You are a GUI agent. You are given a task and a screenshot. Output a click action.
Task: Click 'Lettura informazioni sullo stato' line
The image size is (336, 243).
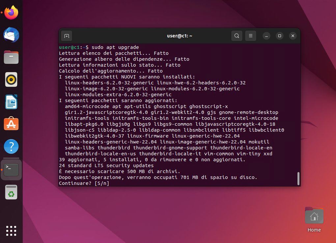pyautogui.click(x=120, y=65)
